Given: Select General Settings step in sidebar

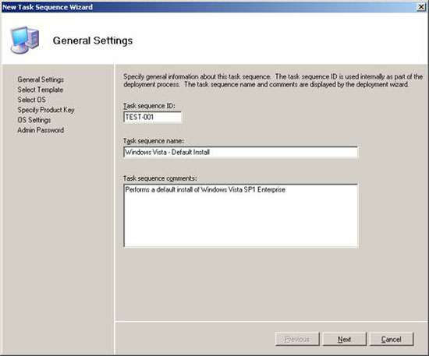Looking at the screenshot, I should pos(41,79).
